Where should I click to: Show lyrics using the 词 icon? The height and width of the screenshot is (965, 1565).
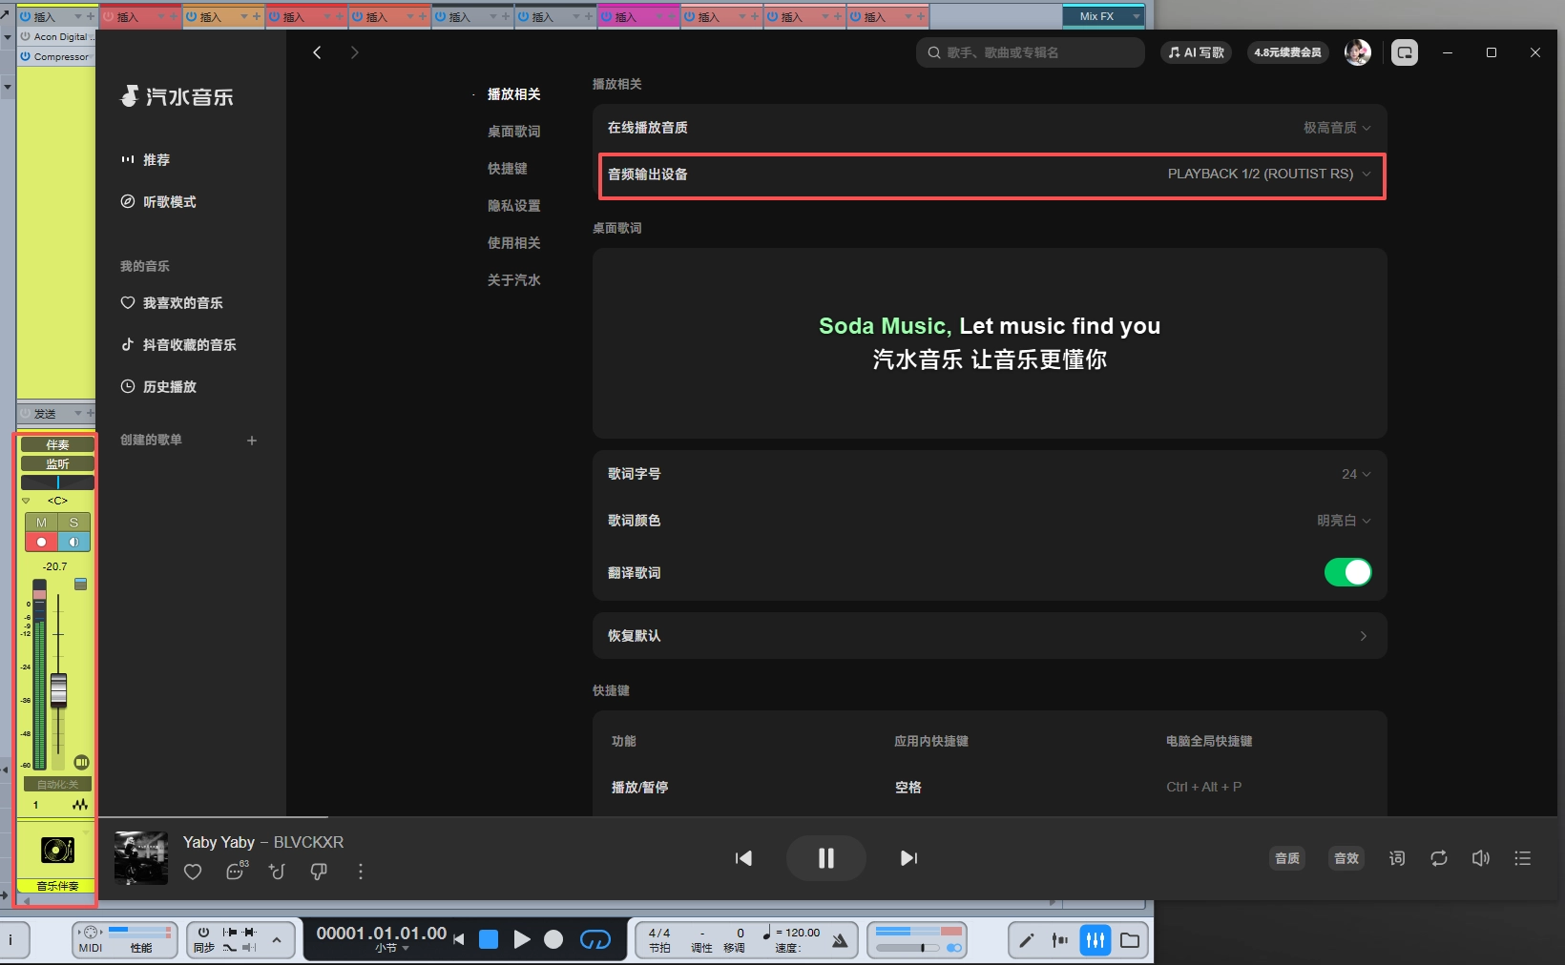[x=1397, y=858]
